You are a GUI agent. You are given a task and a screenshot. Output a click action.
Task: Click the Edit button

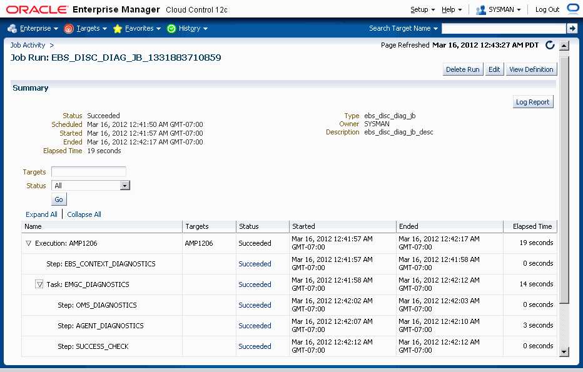click(494, 69)
